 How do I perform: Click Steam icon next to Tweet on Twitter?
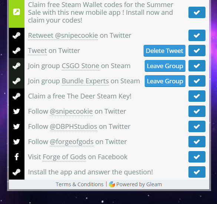17,51
